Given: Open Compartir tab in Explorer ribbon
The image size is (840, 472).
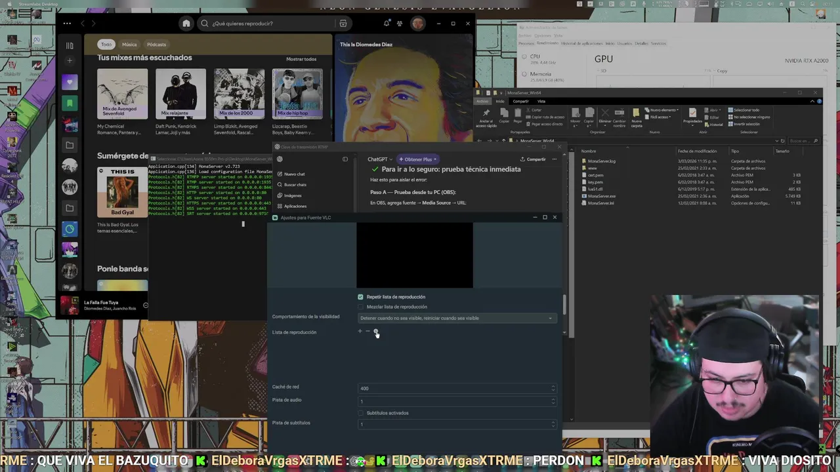Looking at the screenshot, I should (520, 101).
